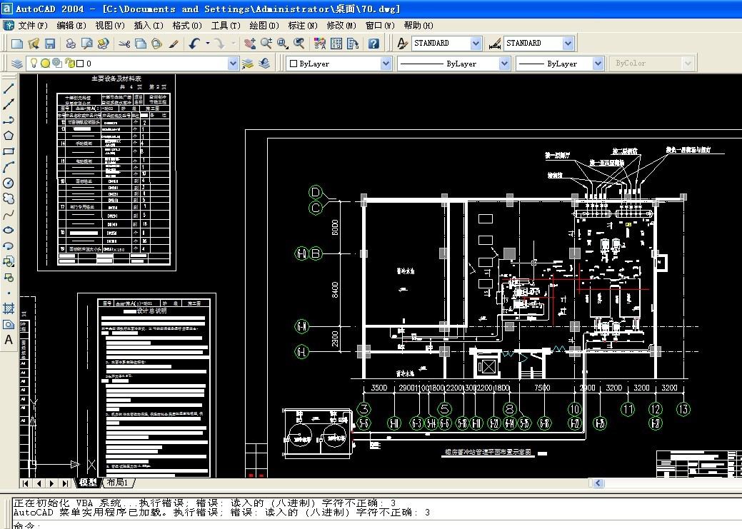Viewport: 742px width, 529px height.
Task: Select the Rectangle draw tool
Action: point(9,151)
